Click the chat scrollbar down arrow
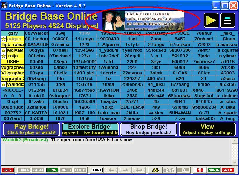 pos(235,163)
